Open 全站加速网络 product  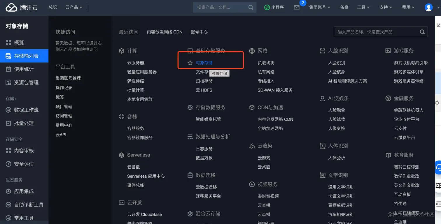270,128
